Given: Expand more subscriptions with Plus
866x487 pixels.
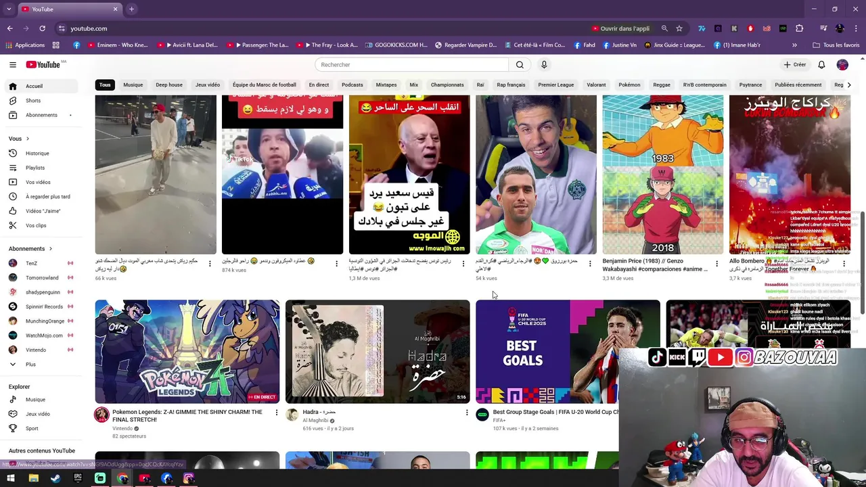Looking at the screenshot, I should coord(42,364).
